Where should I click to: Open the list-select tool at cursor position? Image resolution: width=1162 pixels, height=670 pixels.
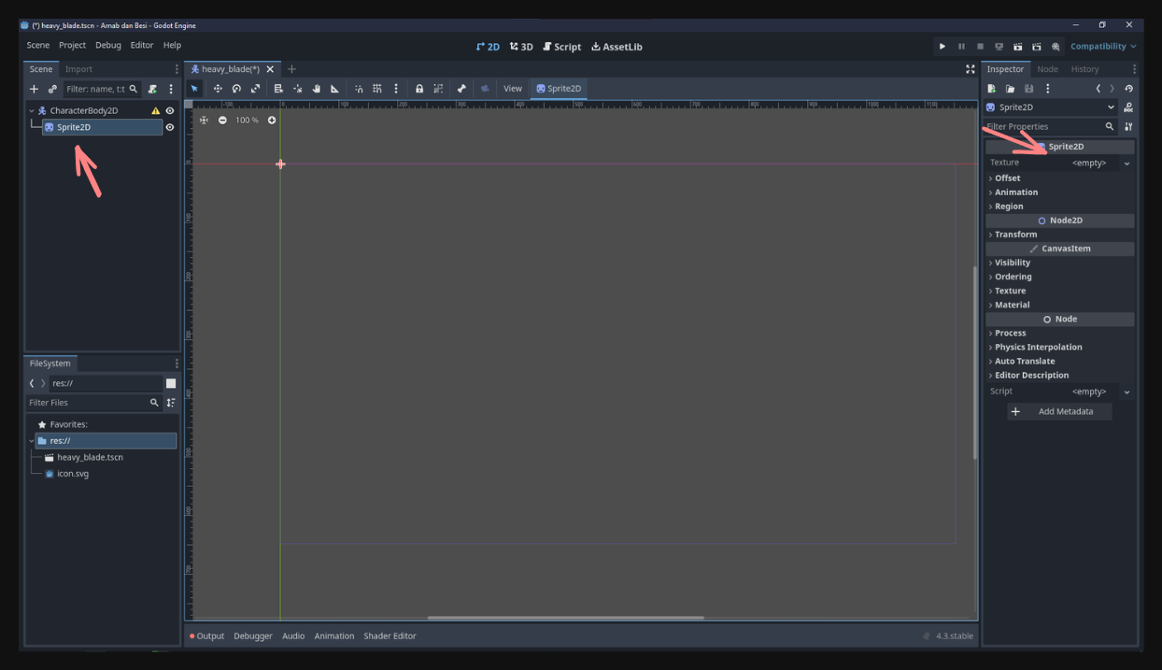[x=278, y=89]
